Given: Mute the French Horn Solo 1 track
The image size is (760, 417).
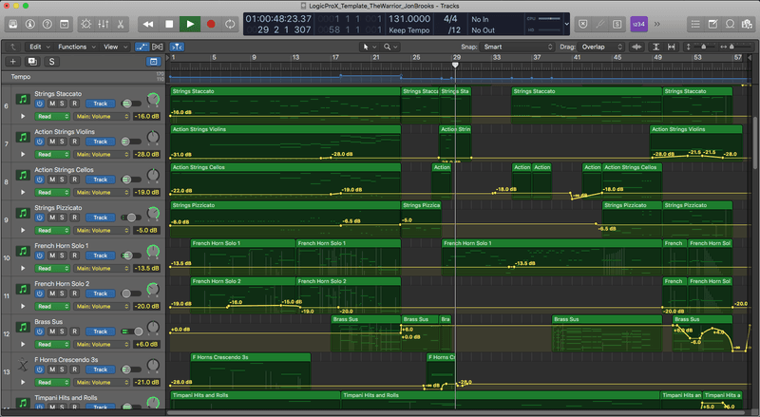Looking at the screenshot, I should [52, 256].
